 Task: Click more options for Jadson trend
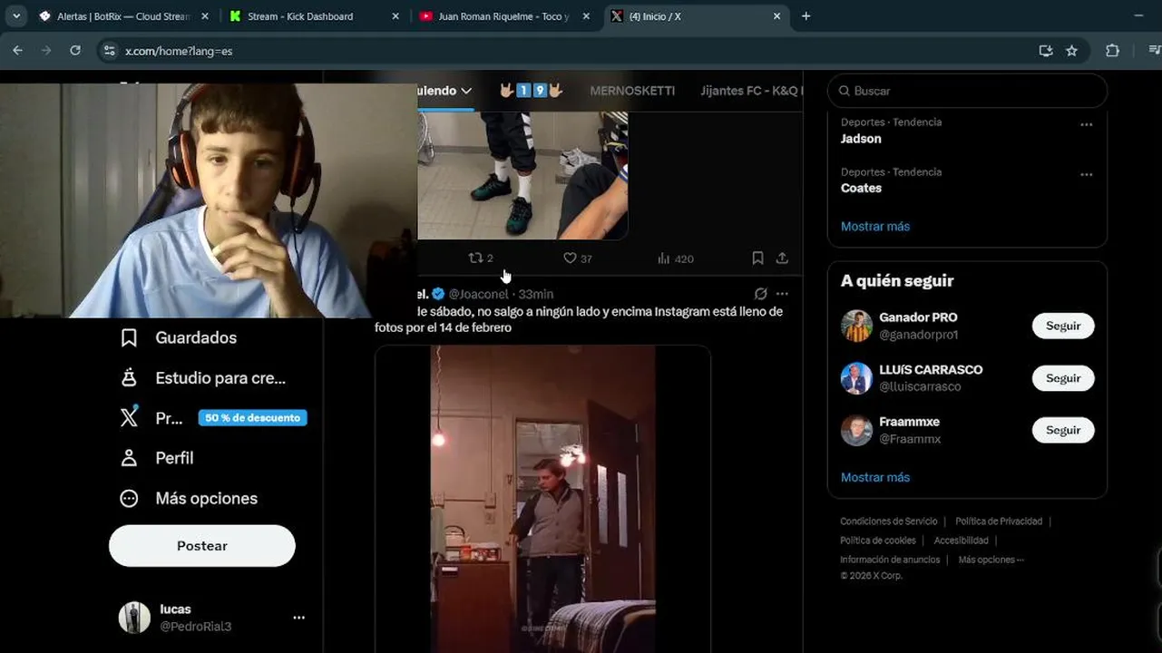(x=1086, y=124)
